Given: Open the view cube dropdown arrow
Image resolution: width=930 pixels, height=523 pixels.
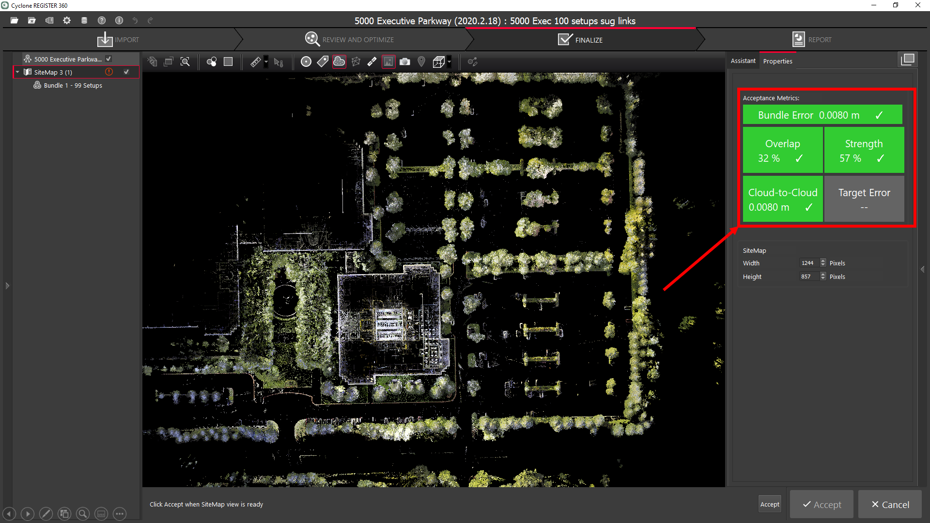Looking at the screenshot, I should pos(449,62).
